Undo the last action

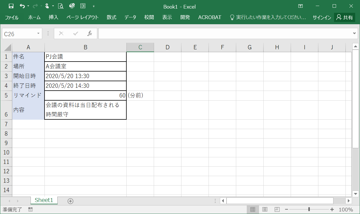(x=22, y=6)
